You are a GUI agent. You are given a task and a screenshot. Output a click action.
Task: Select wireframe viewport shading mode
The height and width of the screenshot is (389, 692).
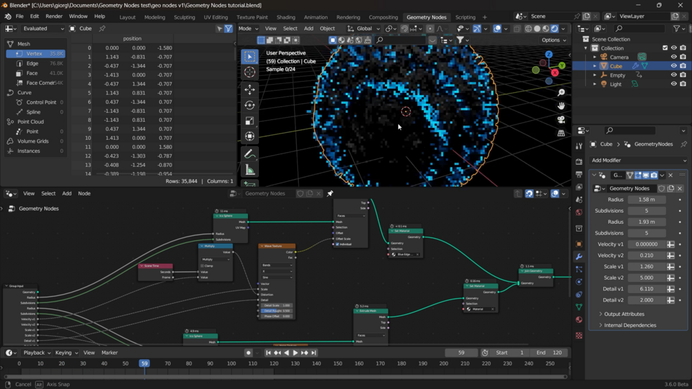[x=528, y=29]
